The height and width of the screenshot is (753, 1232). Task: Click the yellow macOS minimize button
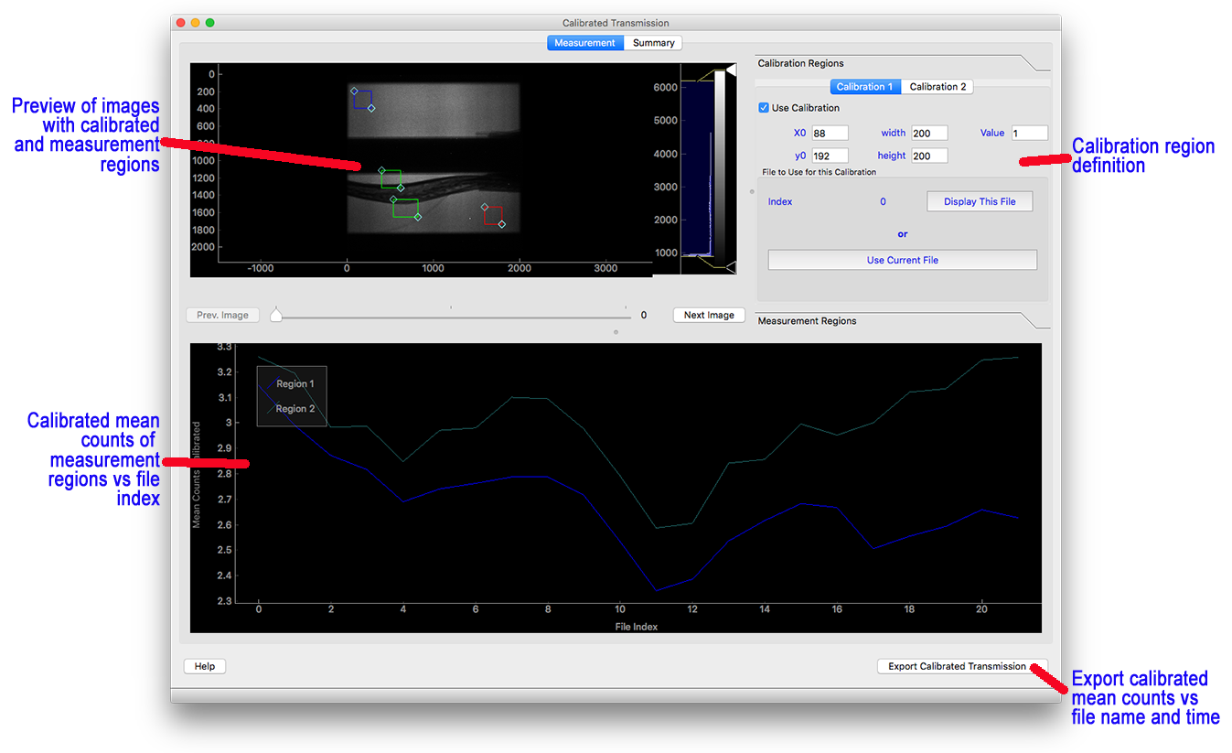point(195,23)
